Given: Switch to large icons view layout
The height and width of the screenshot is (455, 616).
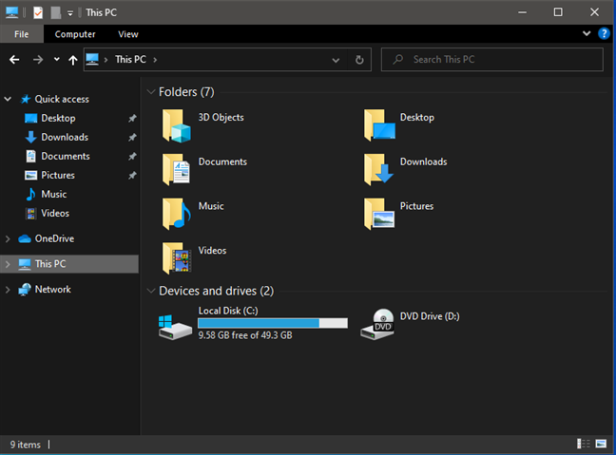Looking at the screenshot, I should point(600,444).
